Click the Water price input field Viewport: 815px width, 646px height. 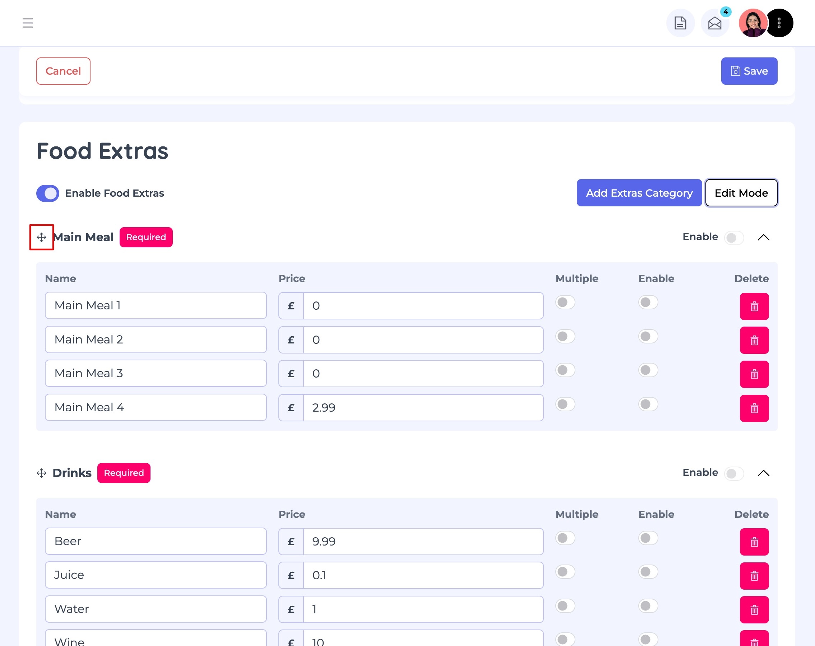[x=423, y=609]
